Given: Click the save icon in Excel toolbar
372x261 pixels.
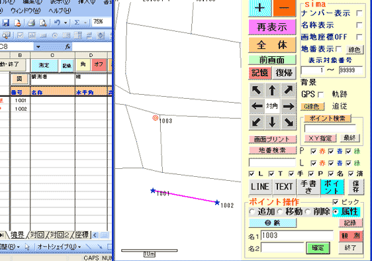Looking at the screenshot, I should 5,23.
